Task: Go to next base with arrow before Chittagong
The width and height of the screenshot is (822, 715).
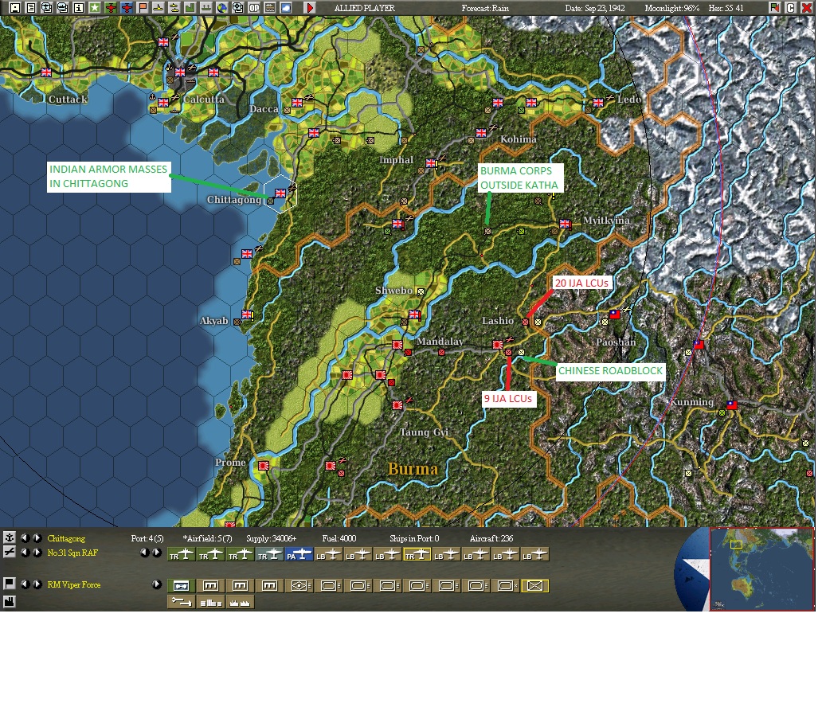Action: tap(37, 537)
